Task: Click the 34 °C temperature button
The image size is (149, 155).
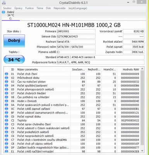Action: [x=14, y=60]
